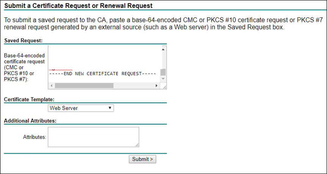Viewport: 327px width, 174px height.
Task: Click the red squiggly underlined text in Saved Request
Action: (x=61, y=70)
